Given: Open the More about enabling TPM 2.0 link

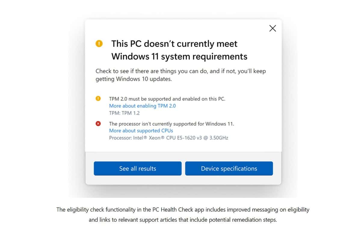Looking at the screenshot, I should [x=142, y=106].
